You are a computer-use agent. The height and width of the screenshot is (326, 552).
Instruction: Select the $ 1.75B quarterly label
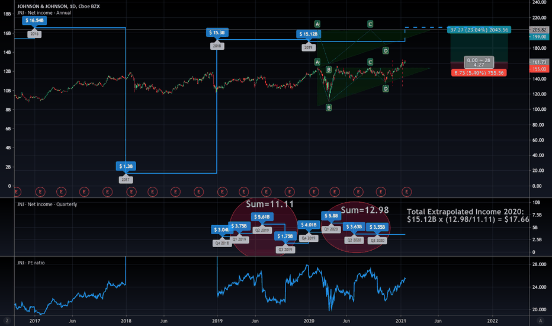click(x=285, y=236)
